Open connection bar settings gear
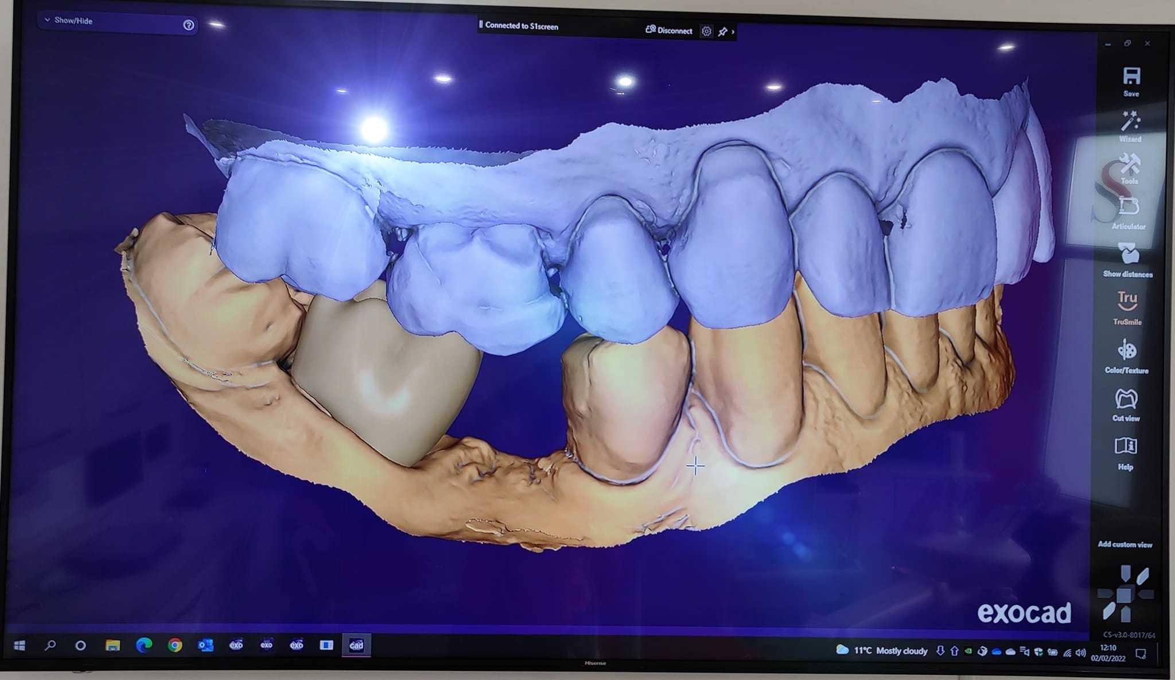 tap(706, 32)
